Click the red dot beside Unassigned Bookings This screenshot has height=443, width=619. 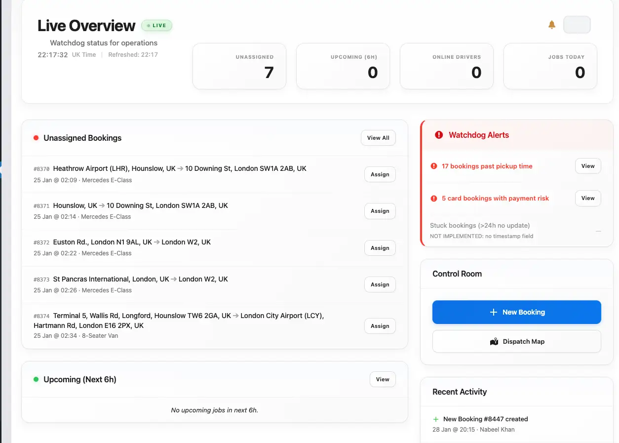tap(36, 138)
